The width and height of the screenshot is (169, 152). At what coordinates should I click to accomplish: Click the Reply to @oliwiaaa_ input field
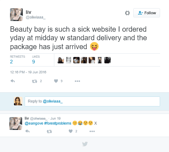point(92,101)
